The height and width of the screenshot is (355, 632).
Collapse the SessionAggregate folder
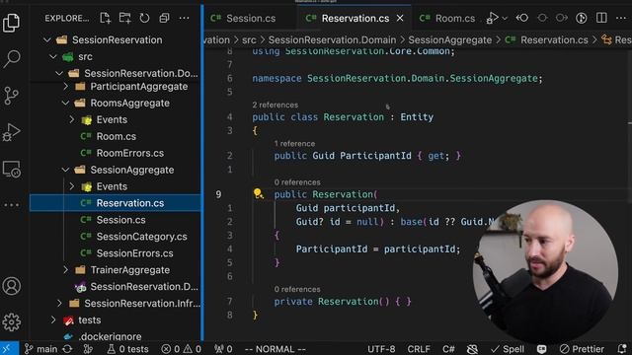[66, 170]
